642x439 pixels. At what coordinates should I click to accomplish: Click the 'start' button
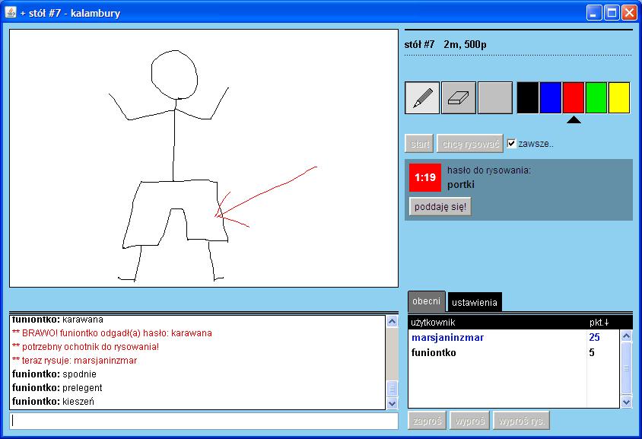420,144
